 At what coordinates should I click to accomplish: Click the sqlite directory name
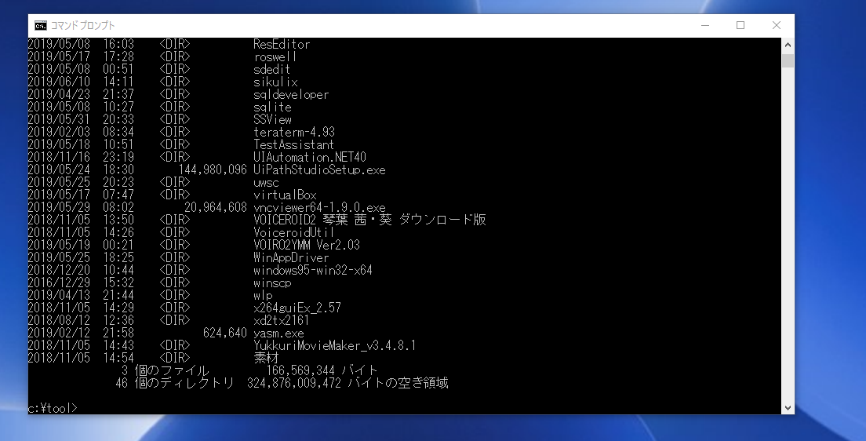coord(272,108)
